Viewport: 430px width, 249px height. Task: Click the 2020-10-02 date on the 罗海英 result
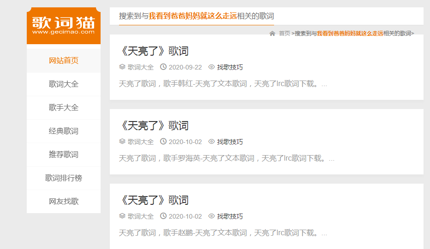pyautogui.click(x=185, y=142)
